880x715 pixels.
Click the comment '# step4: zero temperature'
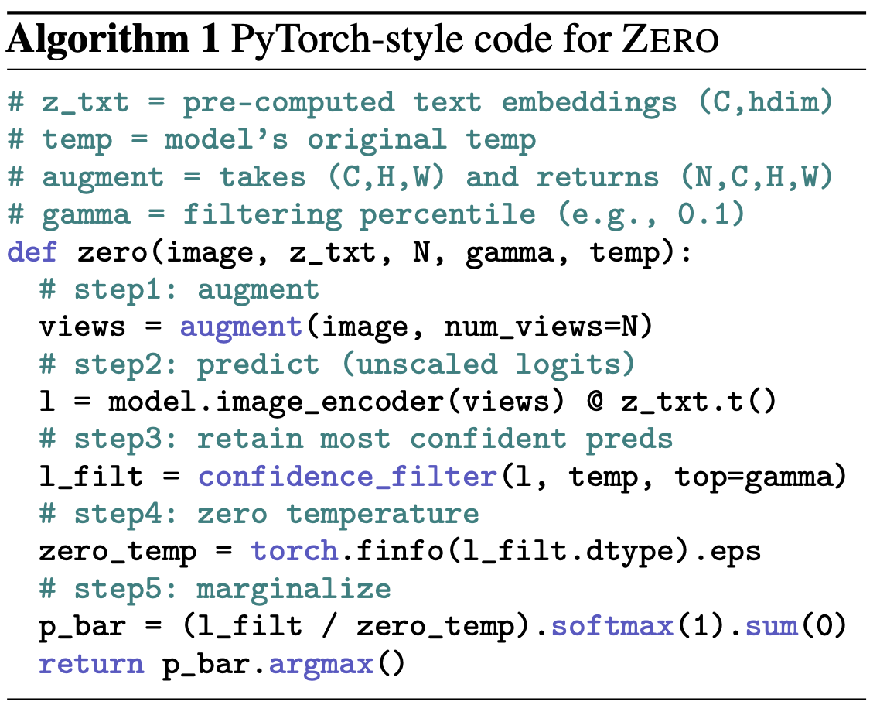click(259, 515)
